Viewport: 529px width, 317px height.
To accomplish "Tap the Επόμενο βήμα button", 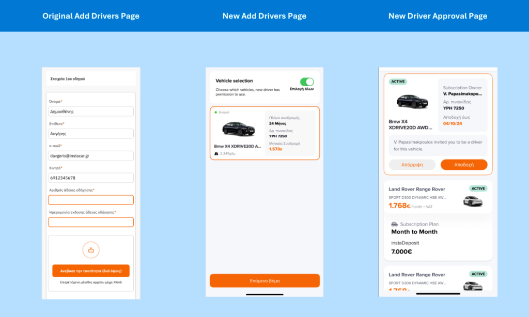I will coord(264,280).
